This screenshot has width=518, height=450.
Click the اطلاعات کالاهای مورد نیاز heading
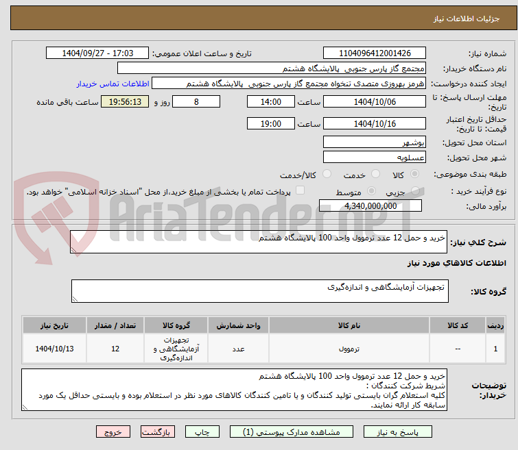point(456,263)
